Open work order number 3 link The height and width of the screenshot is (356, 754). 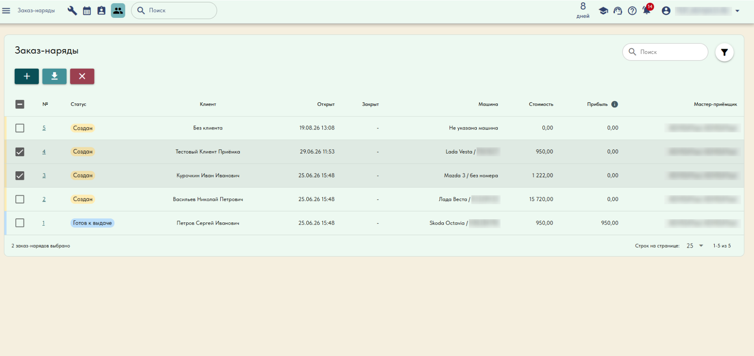point(44,175)
